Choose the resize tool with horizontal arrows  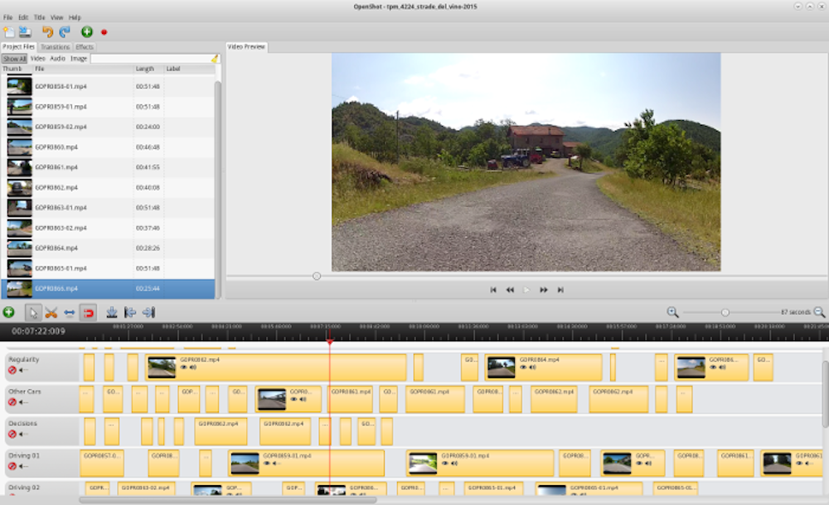coord(69,312)
